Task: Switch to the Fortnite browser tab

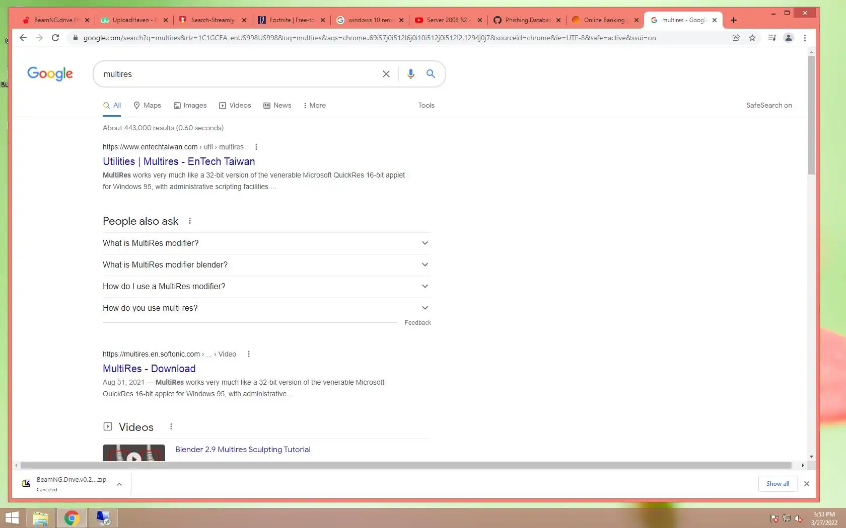Action: [x=291, y=20]
